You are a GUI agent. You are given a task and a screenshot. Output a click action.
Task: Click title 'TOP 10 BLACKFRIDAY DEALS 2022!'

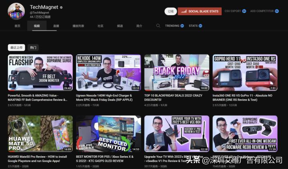point(173,98)
